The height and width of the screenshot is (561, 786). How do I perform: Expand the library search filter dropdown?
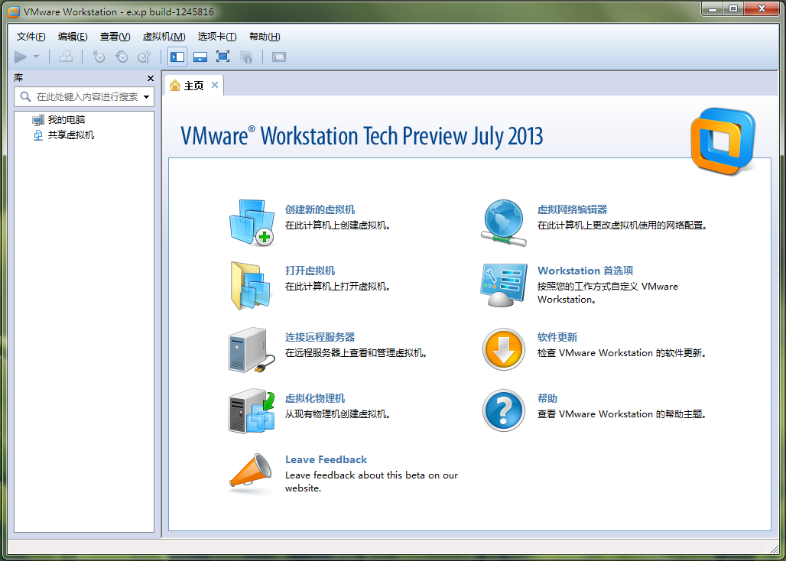pyautogui.click(x=147, y=96)
